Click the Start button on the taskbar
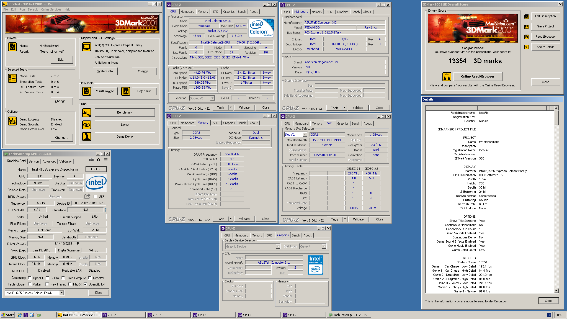 click(7, 315)
